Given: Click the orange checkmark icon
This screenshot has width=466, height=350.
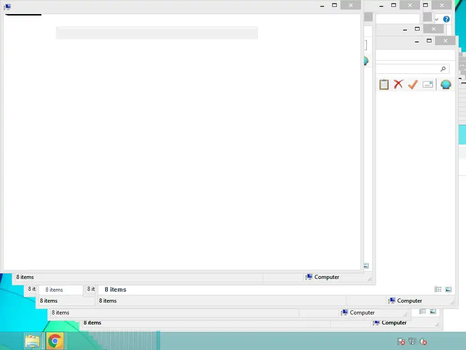Looking at the screenshot, I should pos(413,84).
